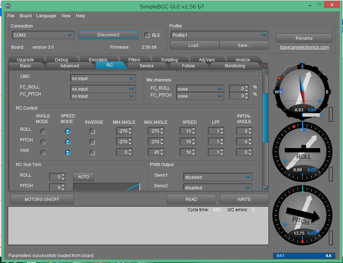Click the SimpleBGC app icon in title bar
The height and width of the screenshot is (263, 343).
point(8,6)
